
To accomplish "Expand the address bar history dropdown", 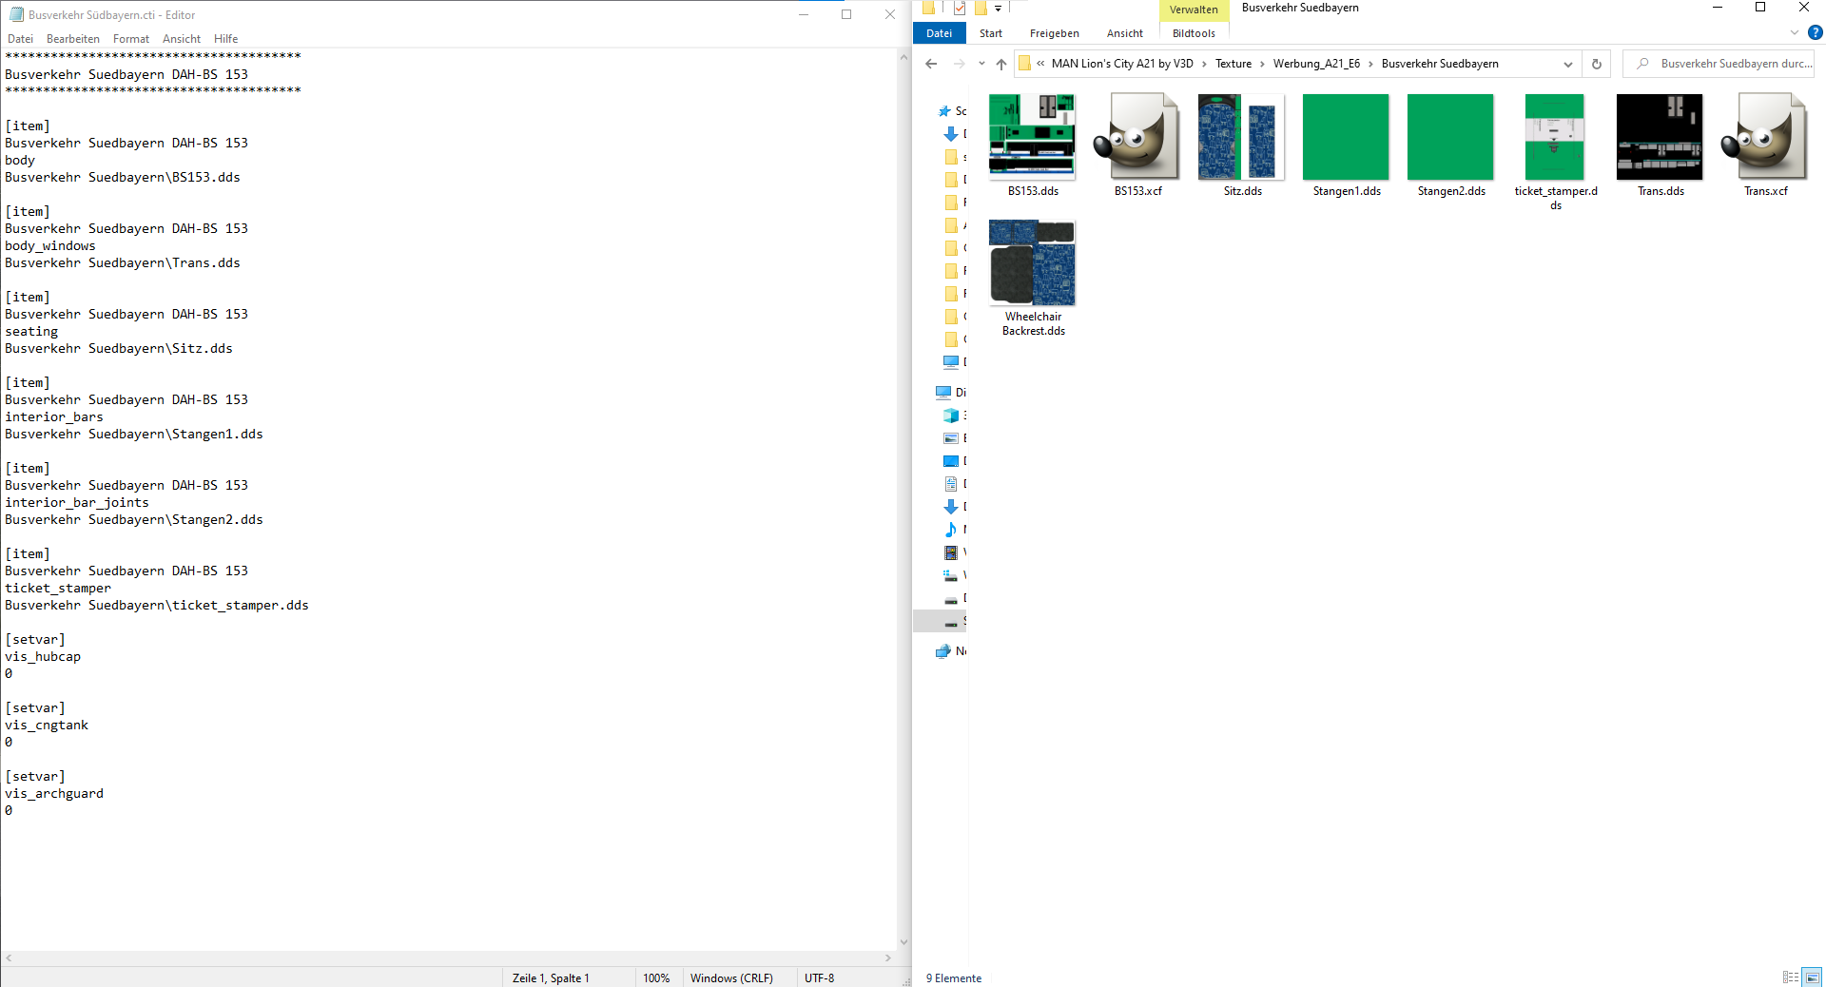I will [1567, 65].
